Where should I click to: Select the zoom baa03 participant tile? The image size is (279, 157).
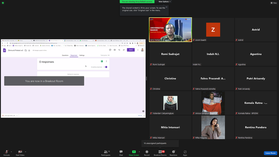(213, 30)
